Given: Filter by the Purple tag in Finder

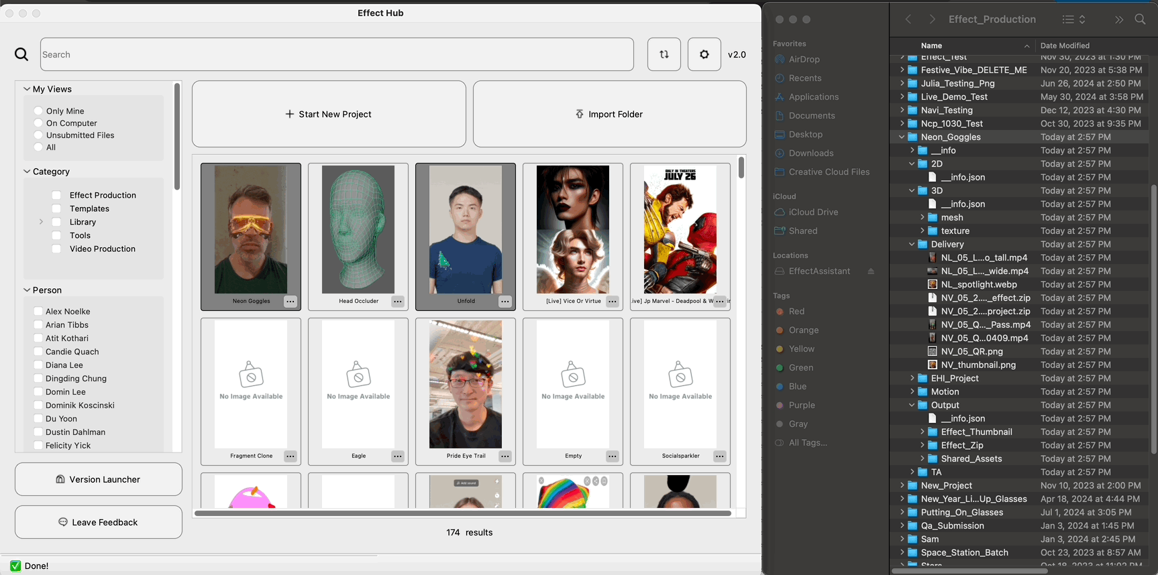Looking at the screenshot, I should pos(802,405).
